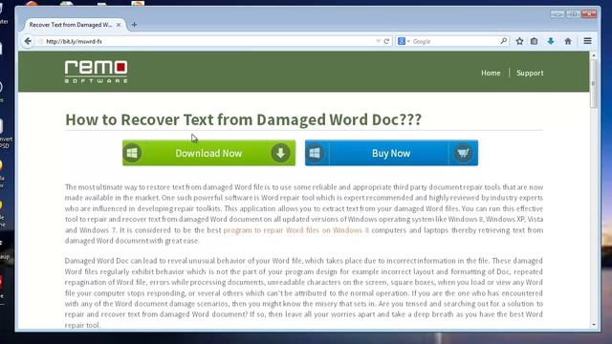Maximize the browser window
612x344 pixels.
(x=573, y=14)
